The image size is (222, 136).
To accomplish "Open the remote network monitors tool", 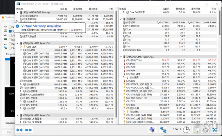I will [x=163, y=130].
